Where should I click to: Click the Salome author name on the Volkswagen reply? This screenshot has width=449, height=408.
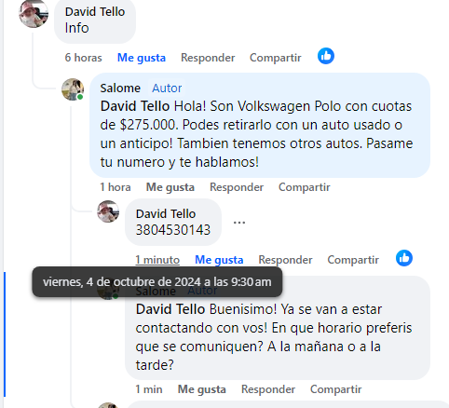[x=120, y=88]
